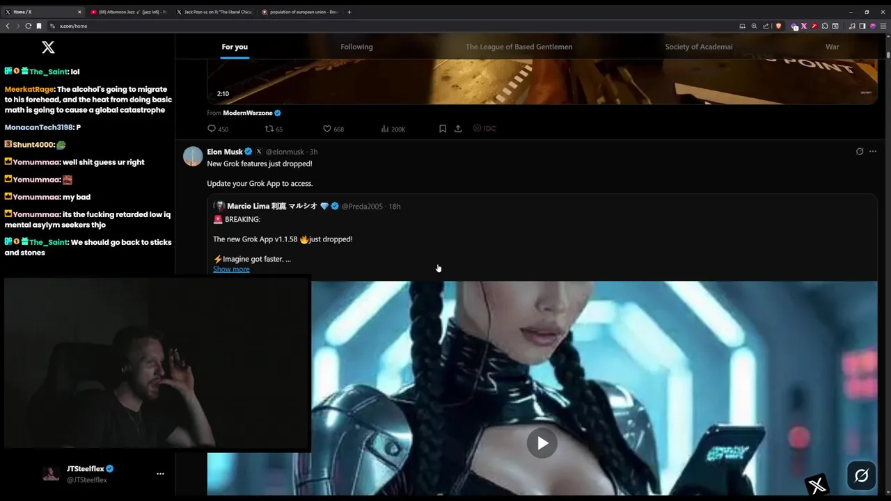Click the picture-in-picture icon in address bar
This screenshot has width=891, height=501.
coord(742,26)
